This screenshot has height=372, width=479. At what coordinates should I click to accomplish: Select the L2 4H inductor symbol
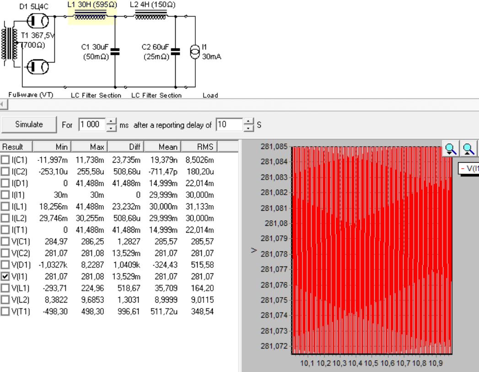(147, 16)
